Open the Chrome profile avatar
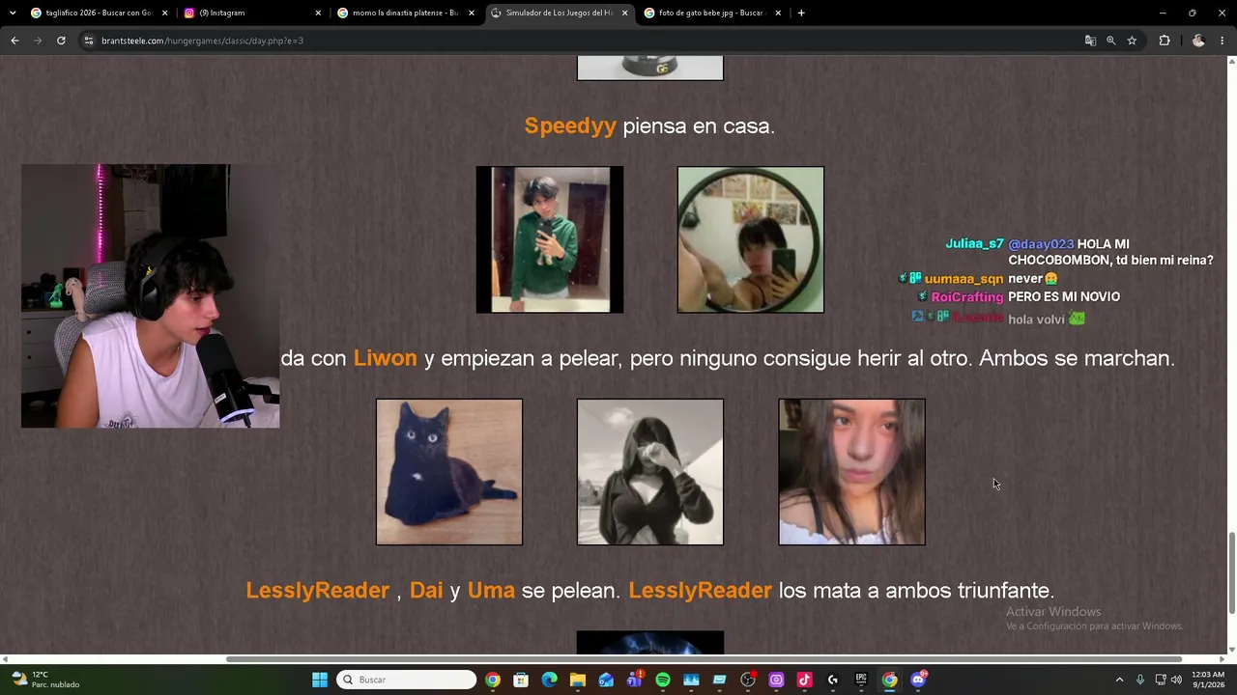This screenshot has height=695, width=1237. click(x=1198, y=41)
